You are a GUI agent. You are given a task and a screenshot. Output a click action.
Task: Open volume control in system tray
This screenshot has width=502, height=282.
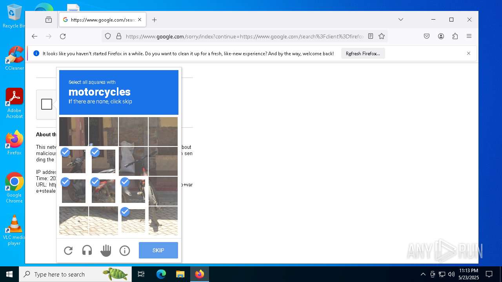click(x=451, y=274)
